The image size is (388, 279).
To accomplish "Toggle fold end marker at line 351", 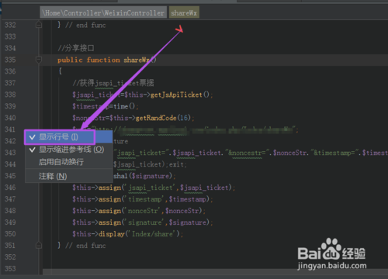I will [39, 245].
